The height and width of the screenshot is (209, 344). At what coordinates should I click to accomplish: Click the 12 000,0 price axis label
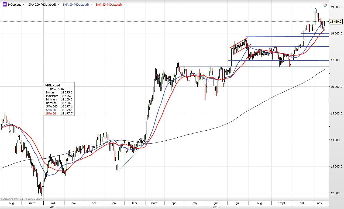click(x=337, y=193)
